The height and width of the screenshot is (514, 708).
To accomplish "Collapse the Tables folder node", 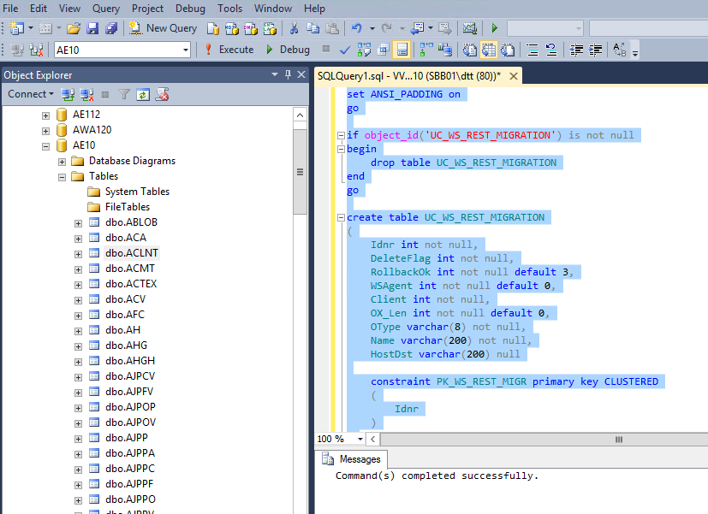I will [62, 176].
